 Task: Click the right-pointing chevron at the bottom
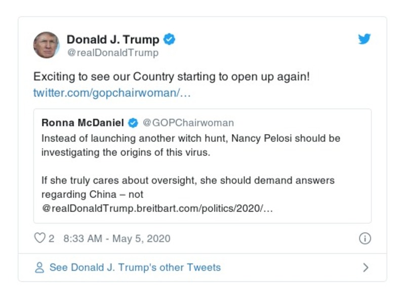[x=366, y=268]
